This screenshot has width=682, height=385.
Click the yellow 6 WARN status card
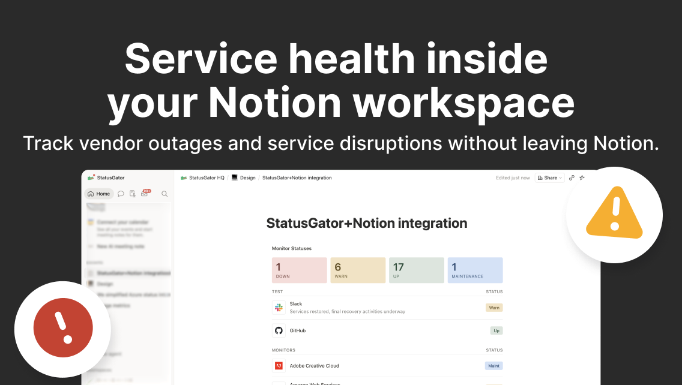point(358,270)
